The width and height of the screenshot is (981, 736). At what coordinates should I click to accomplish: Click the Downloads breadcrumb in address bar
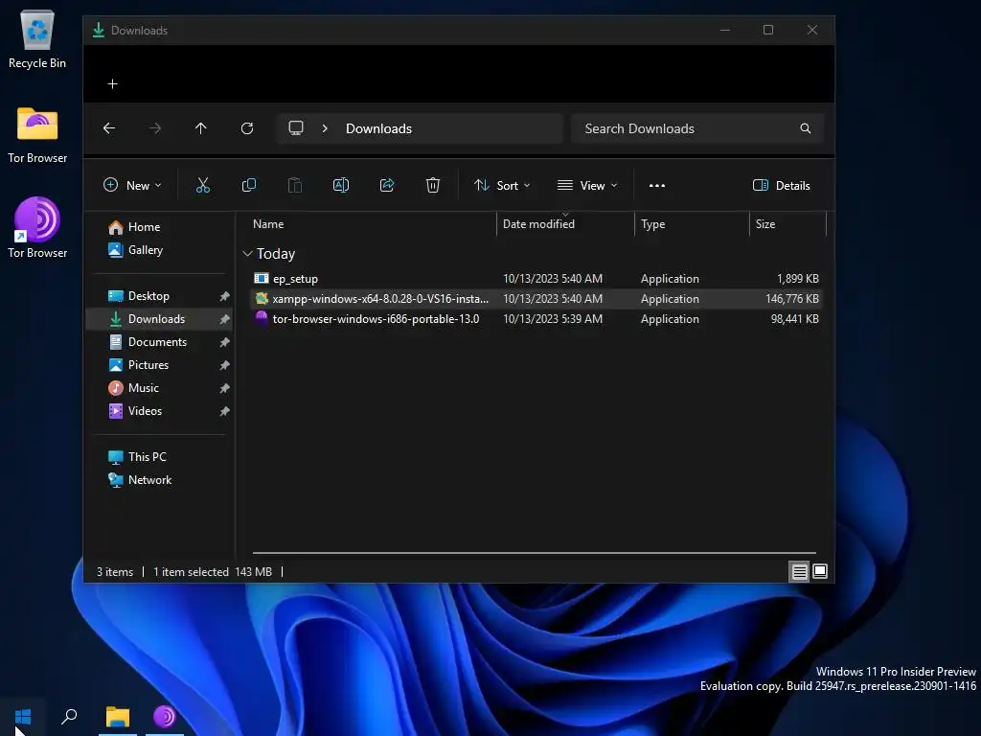click(378, 128)
